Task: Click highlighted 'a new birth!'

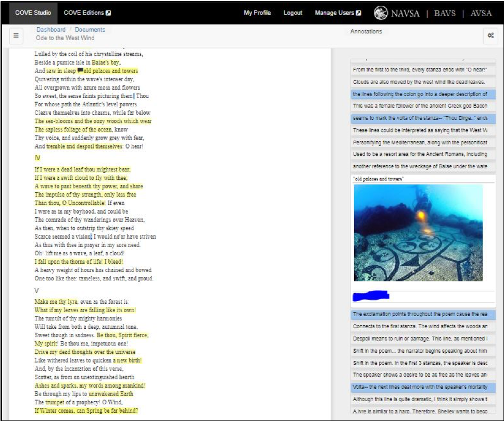Action: [x=127, y=360]
